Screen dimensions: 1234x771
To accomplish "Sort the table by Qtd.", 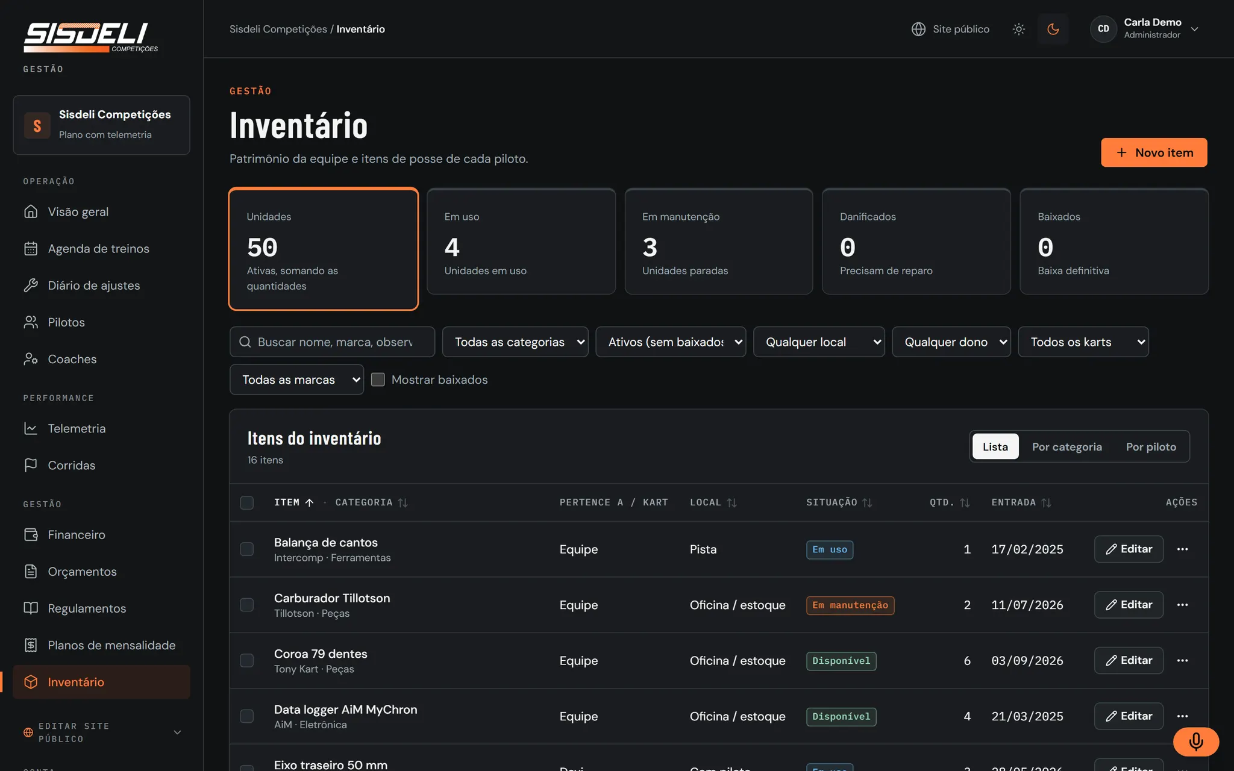I will [x=950, y=502].
